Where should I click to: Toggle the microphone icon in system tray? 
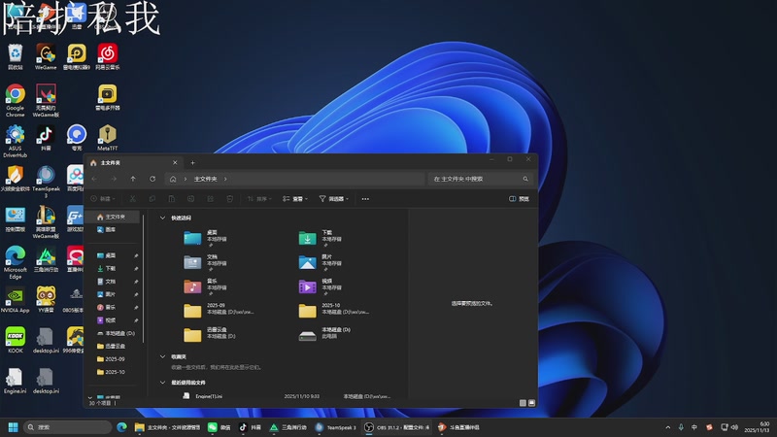[681, 427]
